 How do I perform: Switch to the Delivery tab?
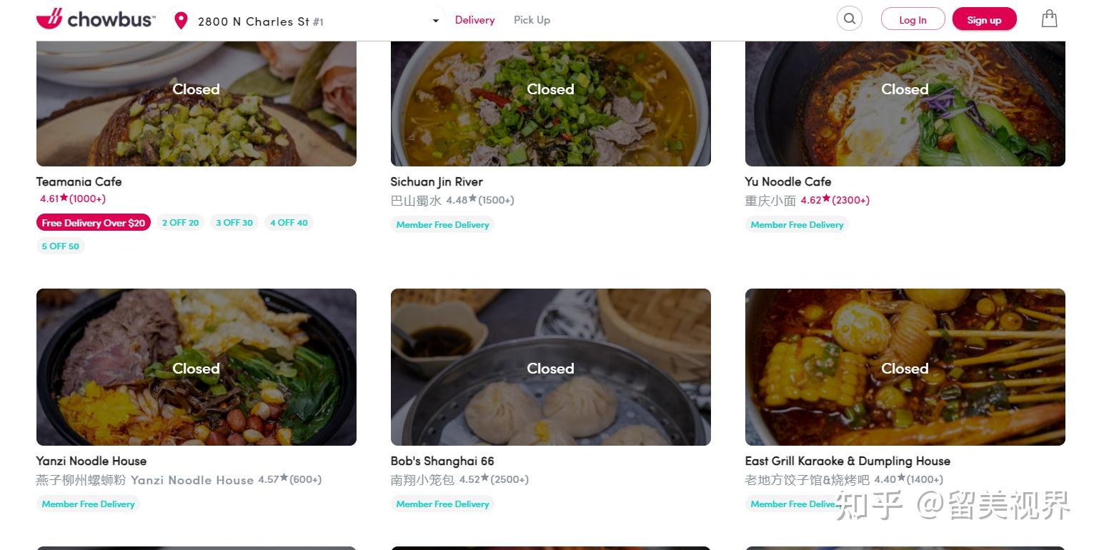[x=474, y=20]
